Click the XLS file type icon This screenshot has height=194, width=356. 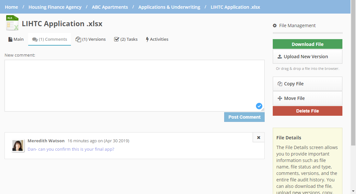[12, 23]
